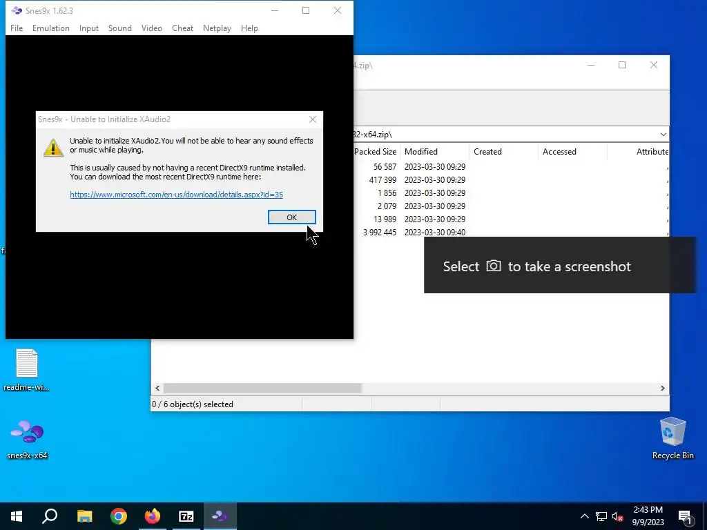Open the Help menu in Snes9x
Image resolution: width=707 pixels, height=530 pixels.
point(249,28)
